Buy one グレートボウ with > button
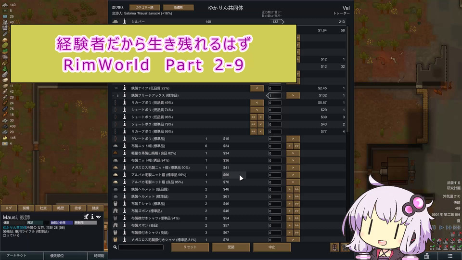Screen dimensions: 462x260 pos(293,139)
